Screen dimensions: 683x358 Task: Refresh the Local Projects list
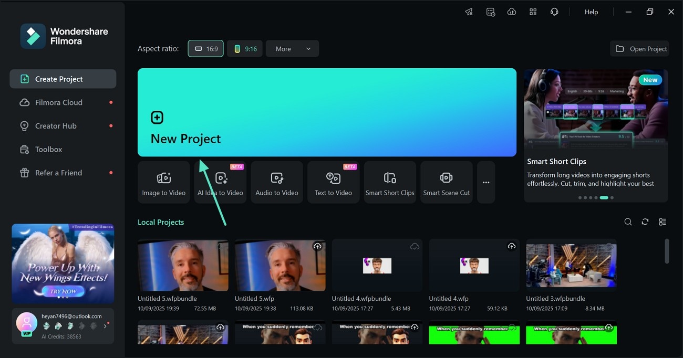click(x=645, y=222)
